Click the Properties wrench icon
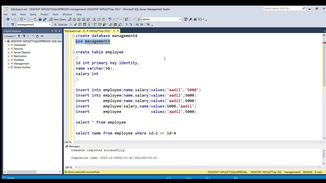 pos(191,19)
